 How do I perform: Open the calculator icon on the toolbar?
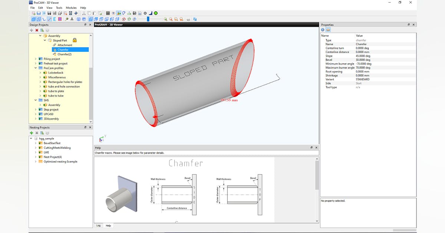point(108,13)
